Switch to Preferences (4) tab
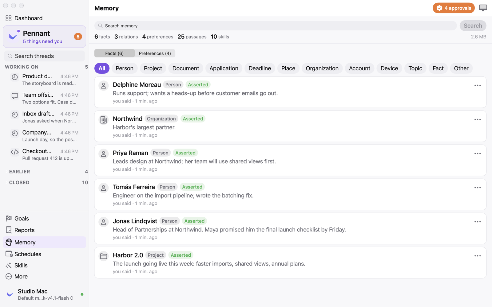Screen dimensions: 492x307 [x=155, y=53]
